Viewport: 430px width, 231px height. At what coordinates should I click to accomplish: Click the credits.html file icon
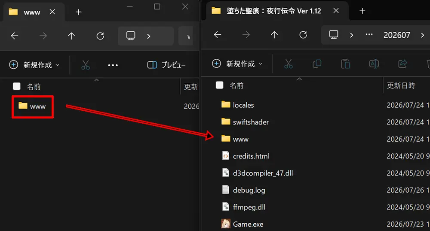tap(225, 155)
